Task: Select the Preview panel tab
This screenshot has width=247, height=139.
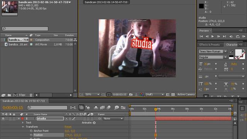Action: coord(204,31)
